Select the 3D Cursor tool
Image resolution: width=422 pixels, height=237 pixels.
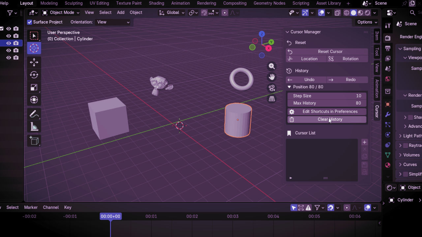click(x=34, y=48)
